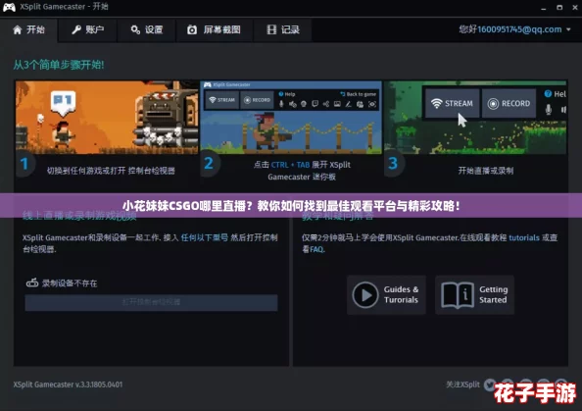Click the step 1 orange game thumbnail
The width and height of the screenshot is (582, 411).
point(107,118)
